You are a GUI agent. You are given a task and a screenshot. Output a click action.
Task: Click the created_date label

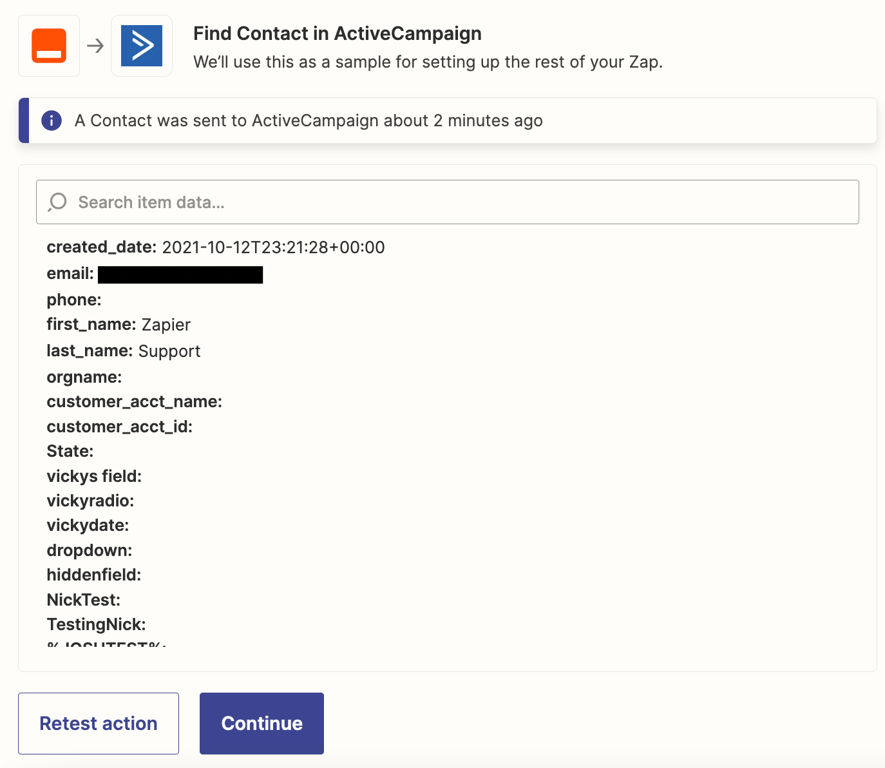[102, 247]
